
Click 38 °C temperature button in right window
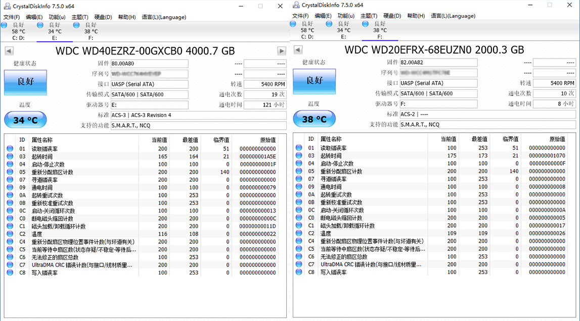tap(315, 119)
